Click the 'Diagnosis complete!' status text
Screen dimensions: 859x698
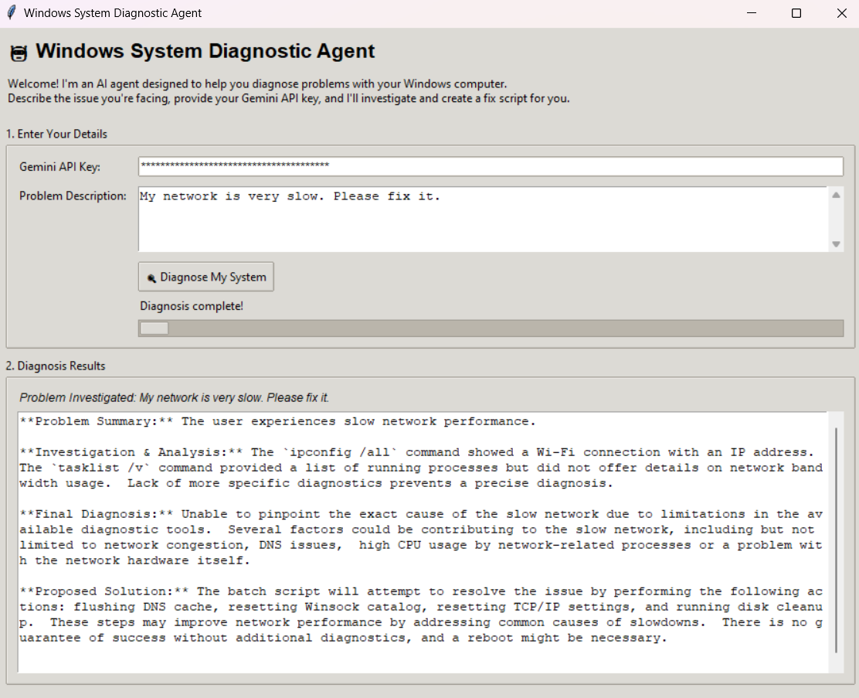192,306
